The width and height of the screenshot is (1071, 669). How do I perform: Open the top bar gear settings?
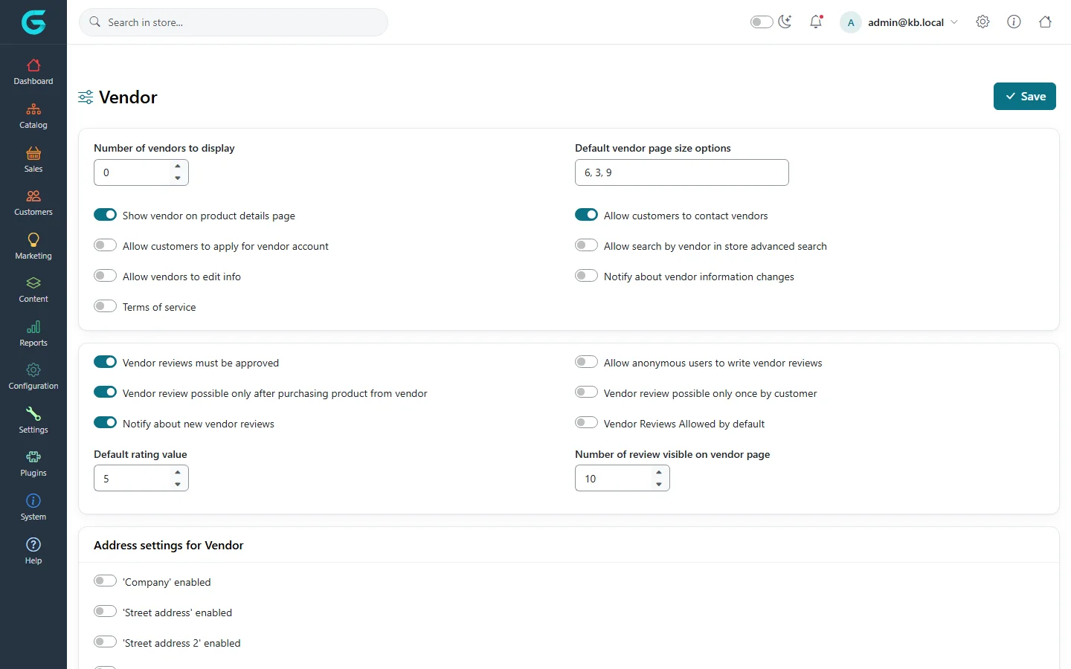pos(982,22)
